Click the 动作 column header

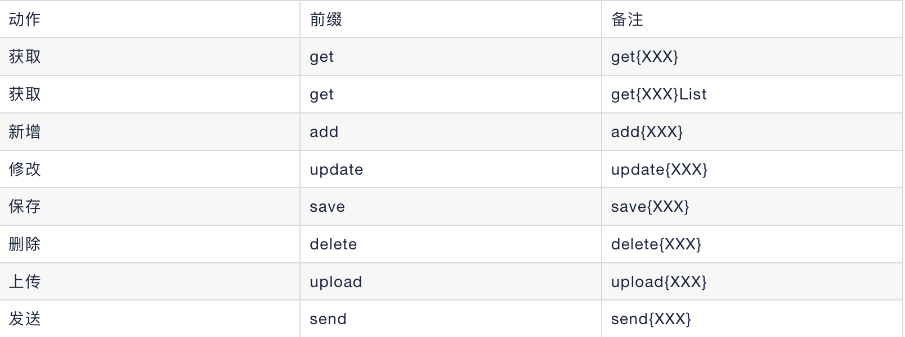coord(25,20)
